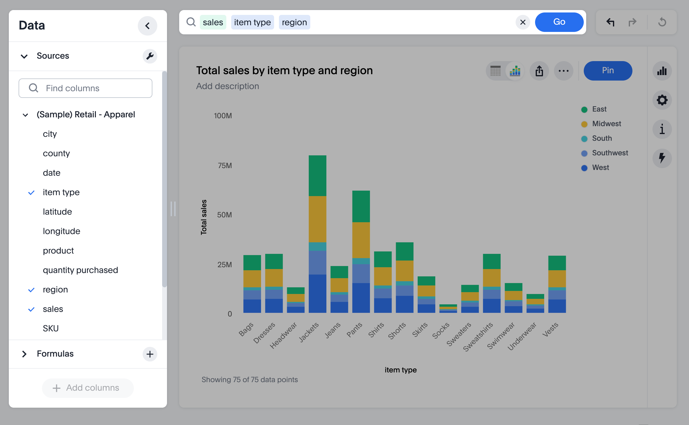Open the more options menu on the chart
The width and height of the screenshot is (689, 425).
pos(563,71)
